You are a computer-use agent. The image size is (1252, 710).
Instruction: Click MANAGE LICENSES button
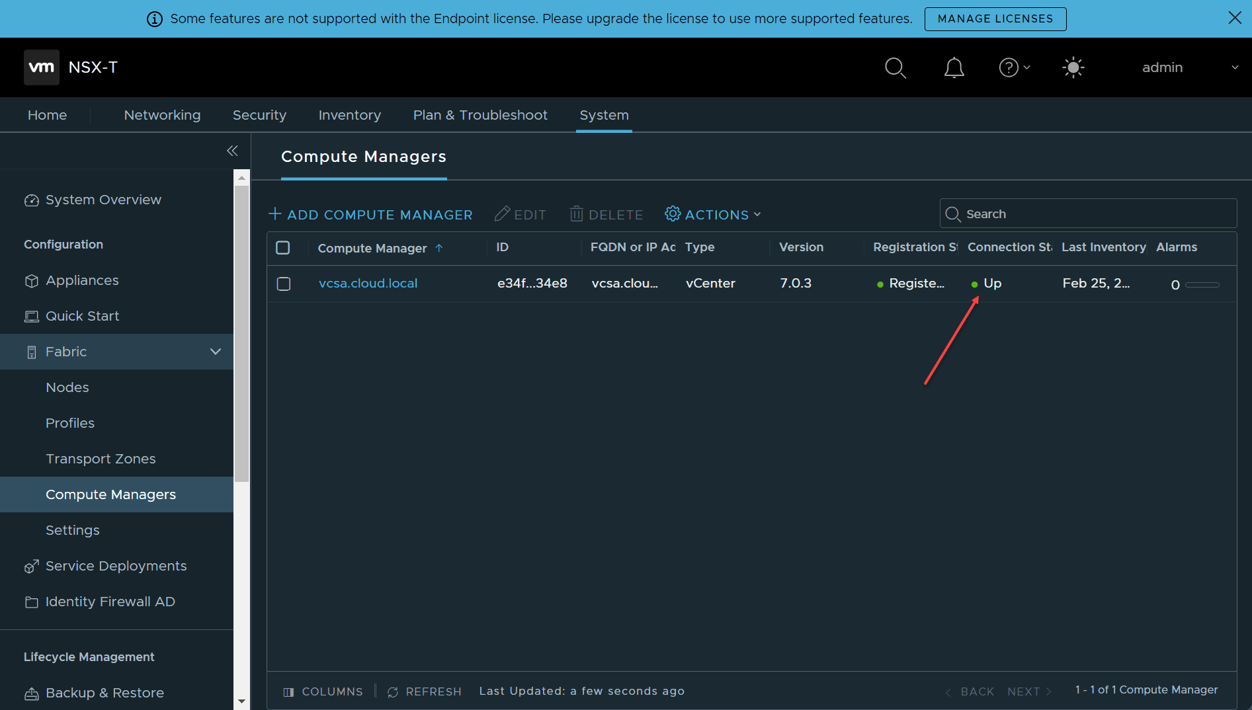(x=995, y=19)
